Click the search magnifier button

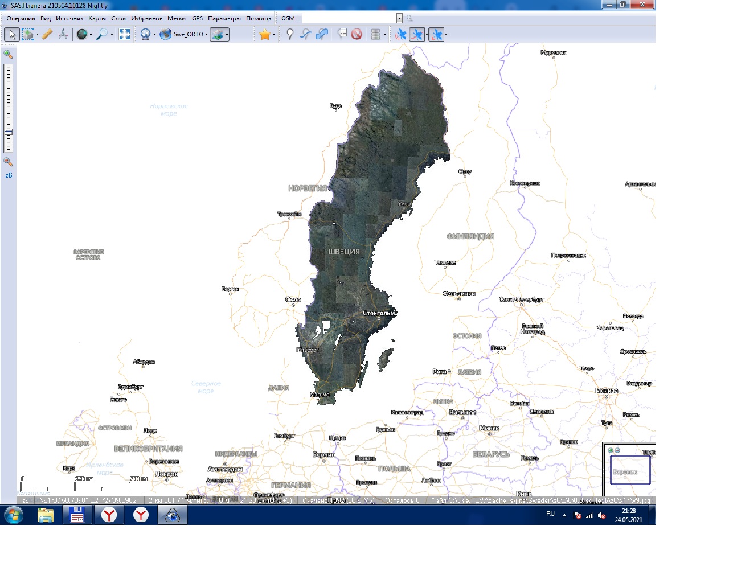(x=409, y=18)
